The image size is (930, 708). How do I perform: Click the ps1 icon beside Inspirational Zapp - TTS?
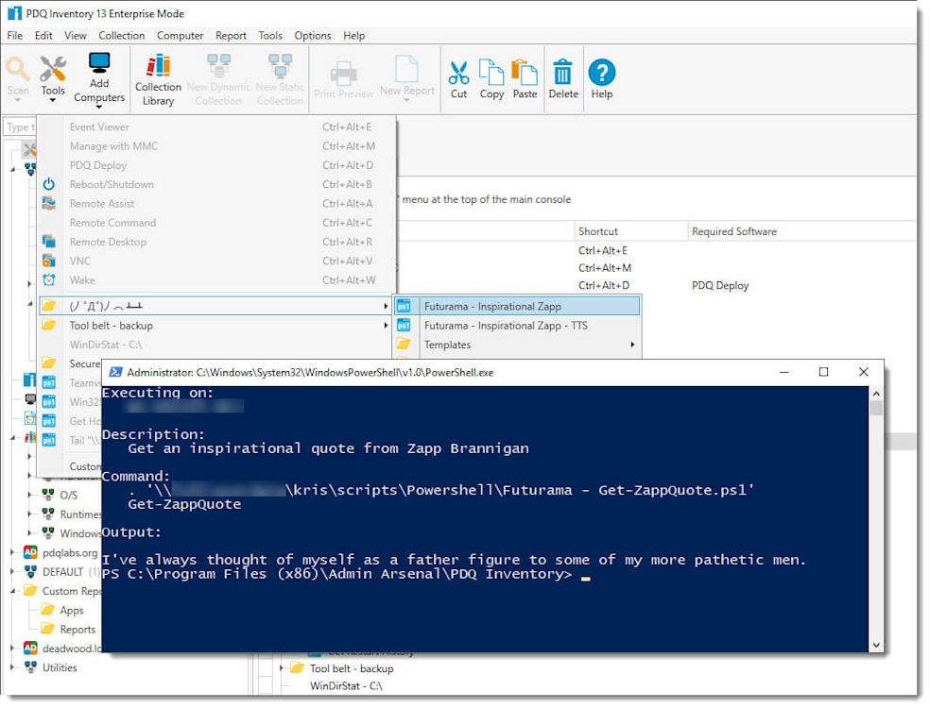point(404,326)
